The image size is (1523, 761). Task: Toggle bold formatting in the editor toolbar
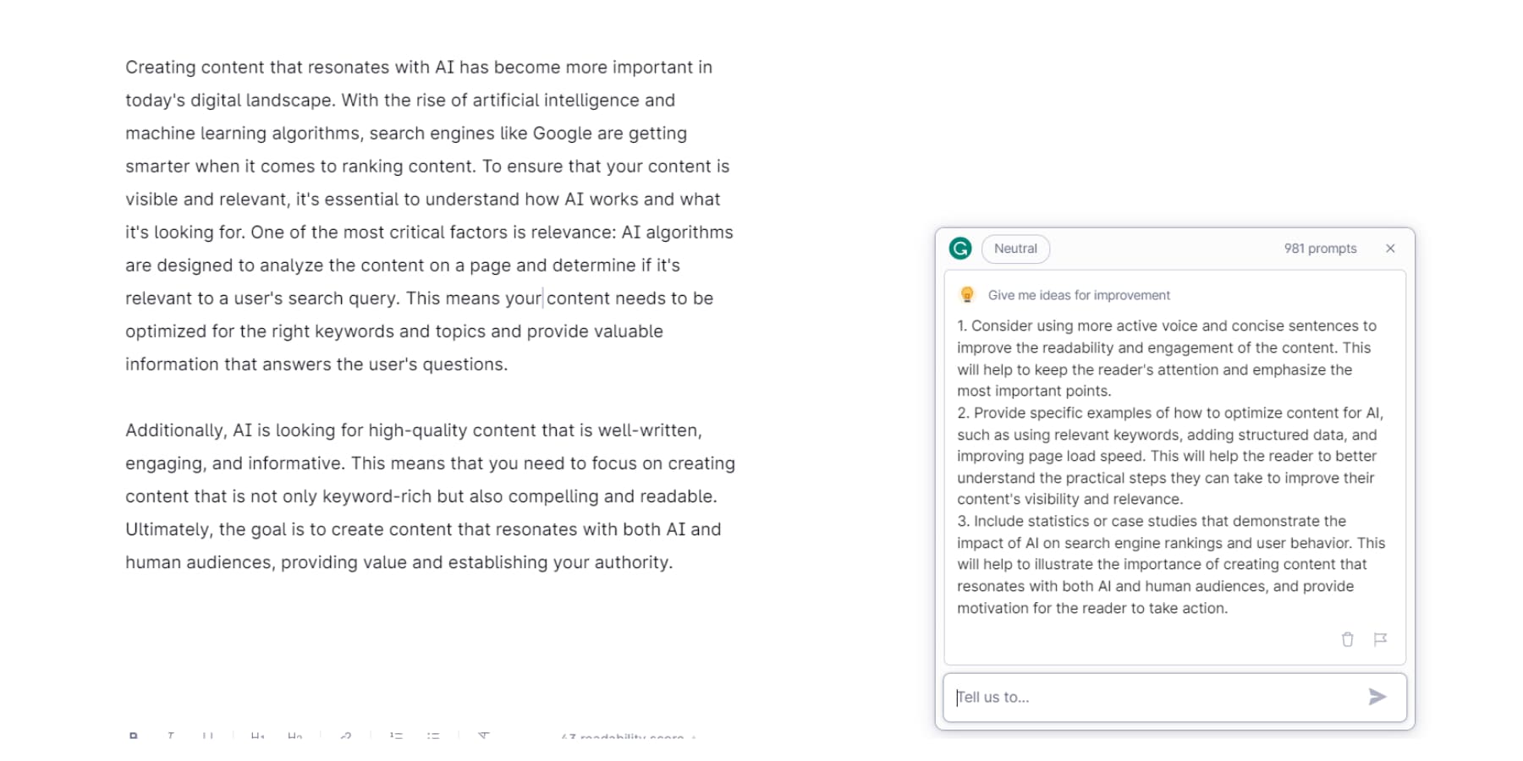pyautogui.click(x=134, y=737)
